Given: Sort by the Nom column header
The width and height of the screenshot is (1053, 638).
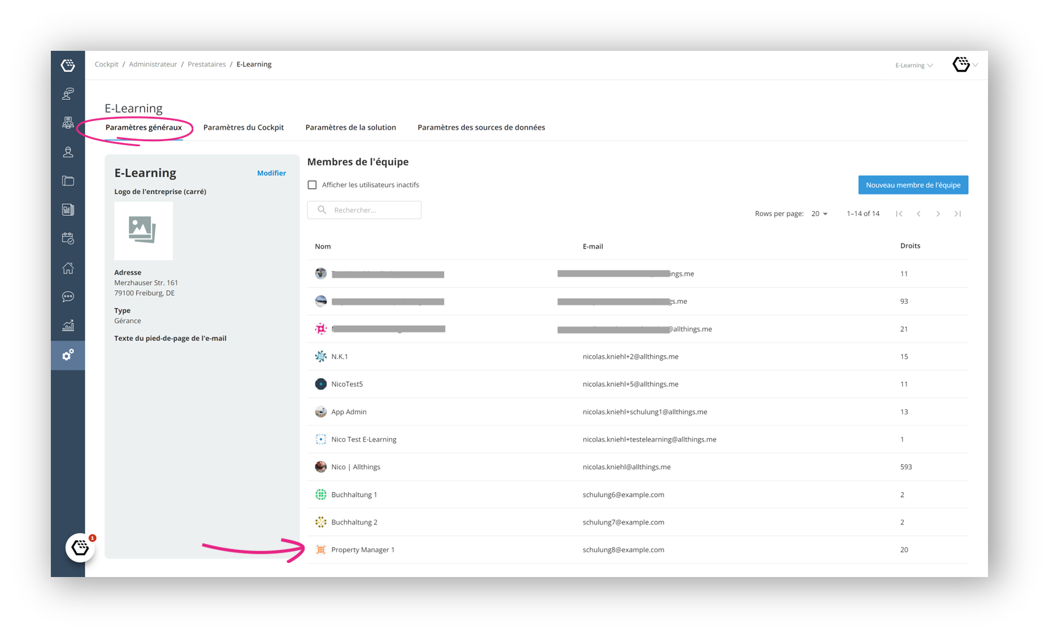Looking at the screenshot, I should (323, 247).
